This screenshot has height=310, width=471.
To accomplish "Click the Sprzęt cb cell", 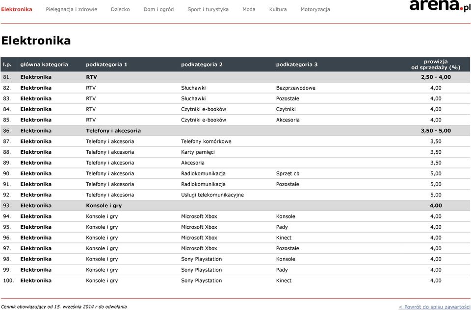I will tap(288, 173).
